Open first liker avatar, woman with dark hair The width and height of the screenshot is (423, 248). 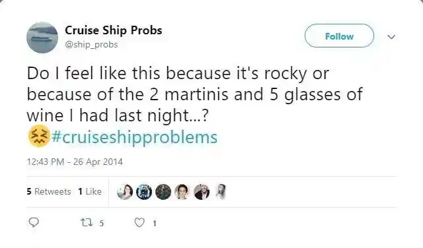click(125, 192)
